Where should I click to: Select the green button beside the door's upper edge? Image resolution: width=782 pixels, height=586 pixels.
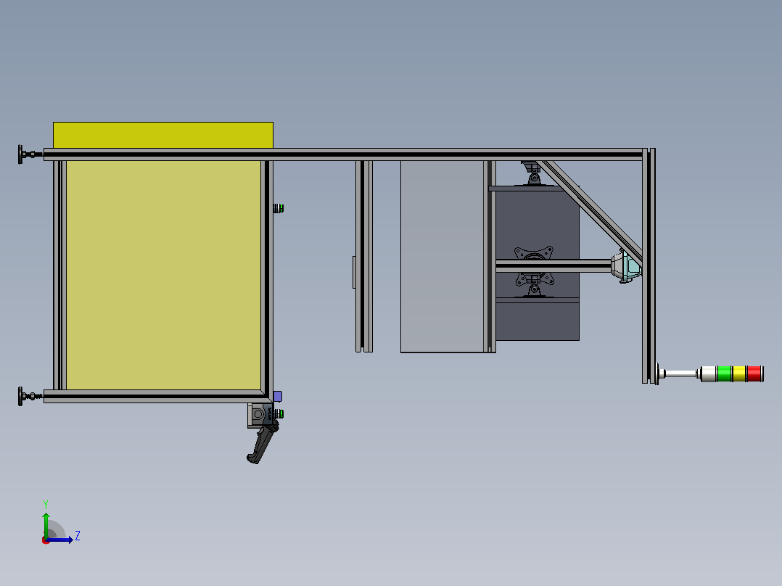point(279,208)
